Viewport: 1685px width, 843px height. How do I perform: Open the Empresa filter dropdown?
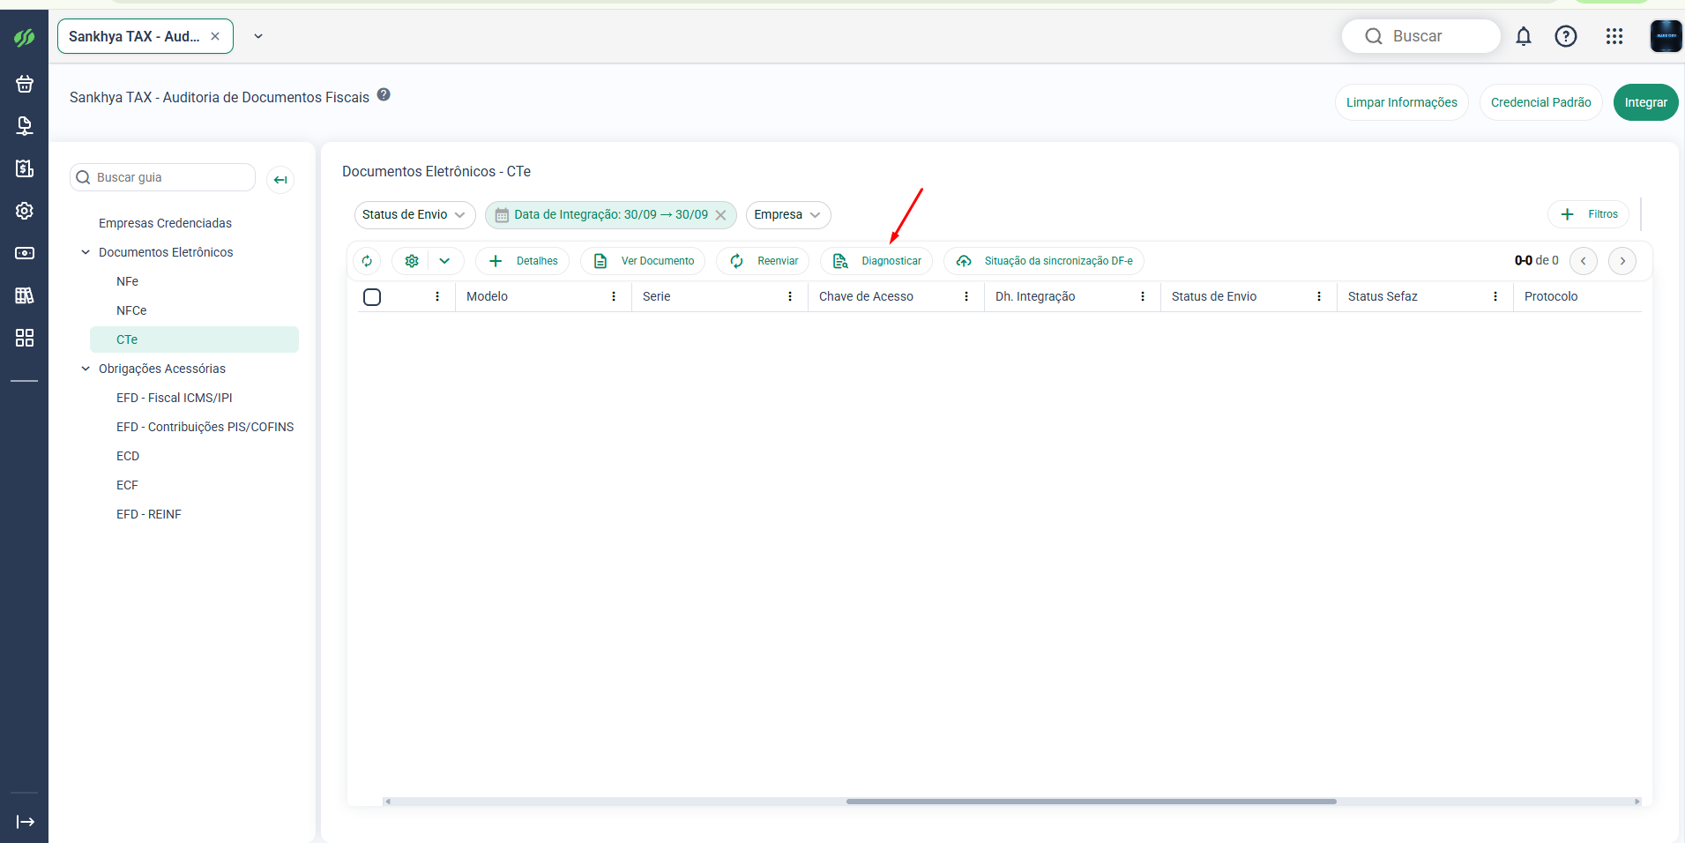788,215
